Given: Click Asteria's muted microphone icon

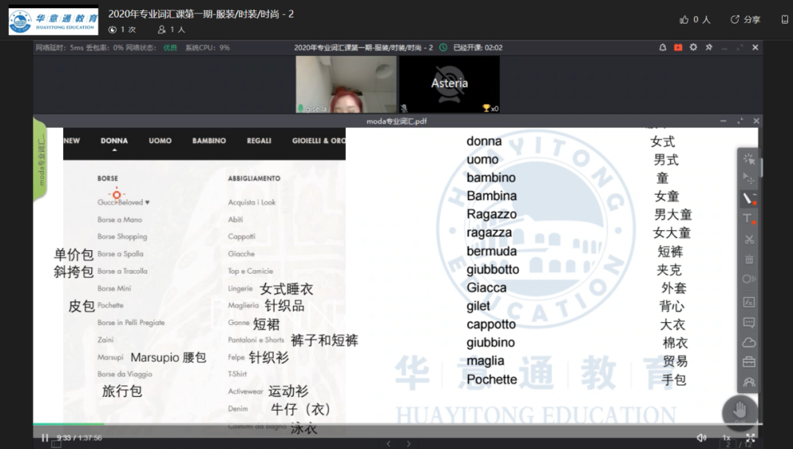Looking at the screenshot, I should click(x=404, y=108).
